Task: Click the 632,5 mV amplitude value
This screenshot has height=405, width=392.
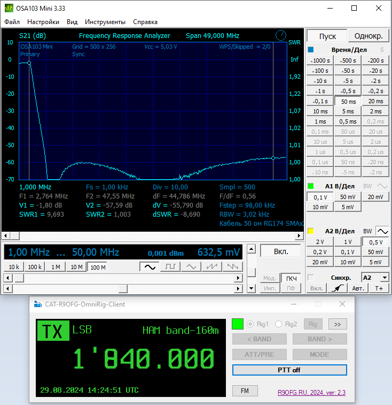Action: [x=218, y=252]
